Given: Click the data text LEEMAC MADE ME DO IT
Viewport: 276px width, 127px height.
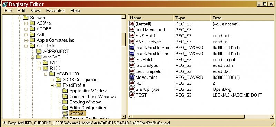Looking at the screenshot, I should pos(237,95).
